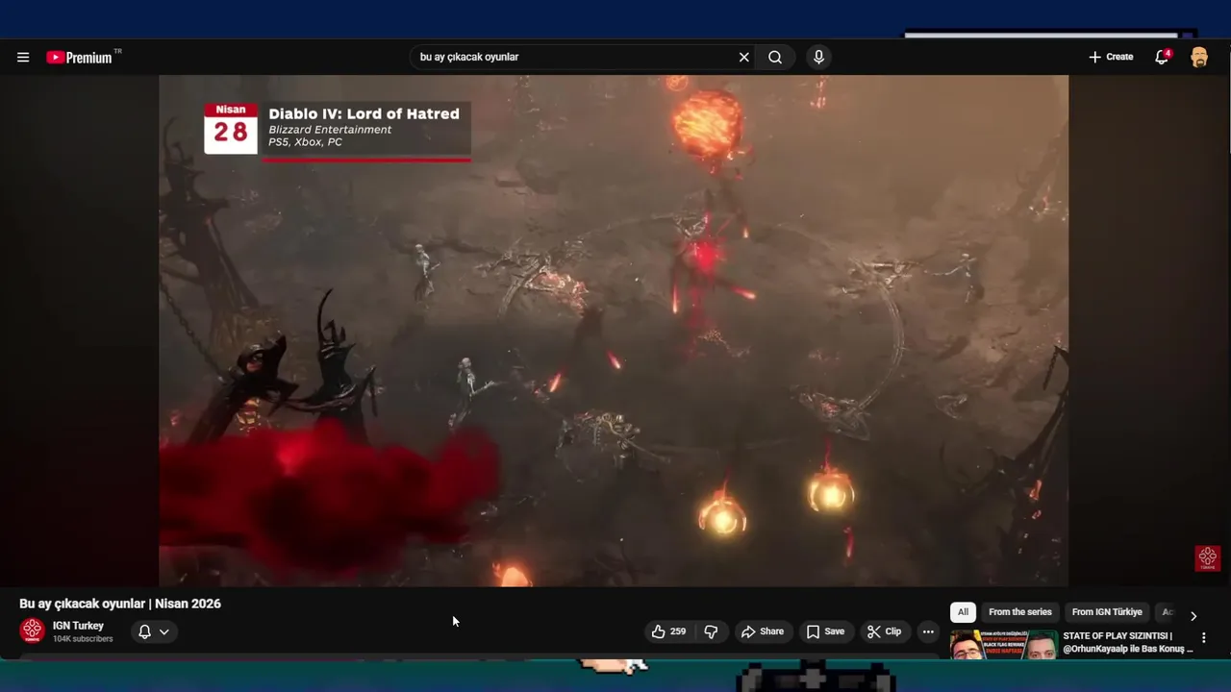This screenshot has height=692, width=1231.
Task: Save the video to a playlist
Action: click(x=825, y=631)
